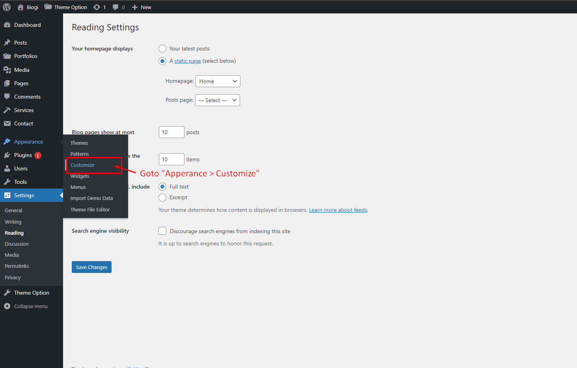This screenshot has width=577, height=368.
Task: Open Theme File Editor submenu item
Action: [90, 209]
